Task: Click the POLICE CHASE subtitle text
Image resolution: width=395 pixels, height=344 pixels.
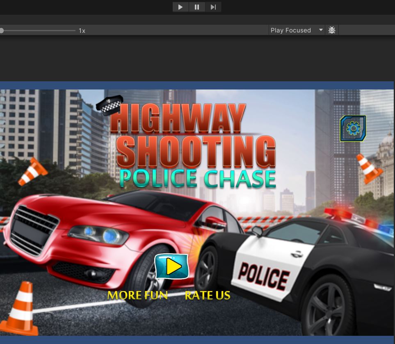Action: pos(198,178)
